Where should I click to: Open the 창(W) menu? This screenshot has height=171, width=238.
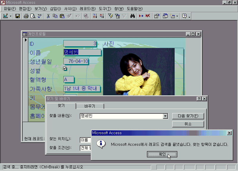[x=119, y=9]
